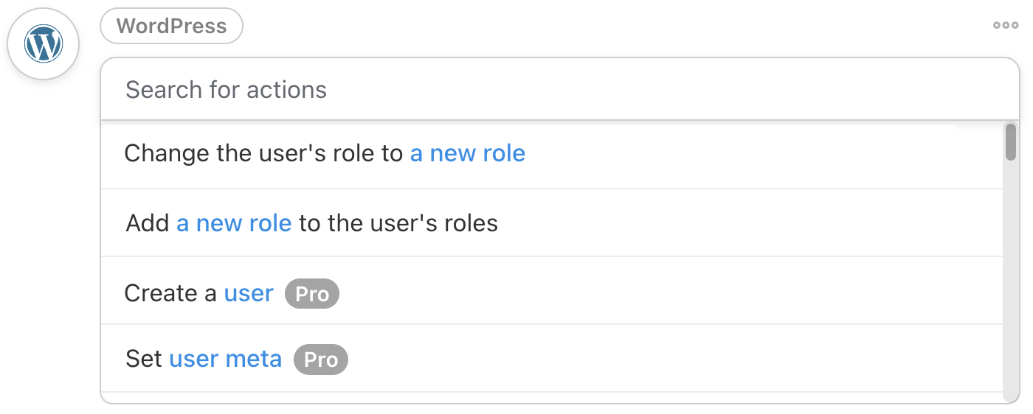Click the blue 'user' link
Viewport: 1033px width, 414px height.
[249, 294]
